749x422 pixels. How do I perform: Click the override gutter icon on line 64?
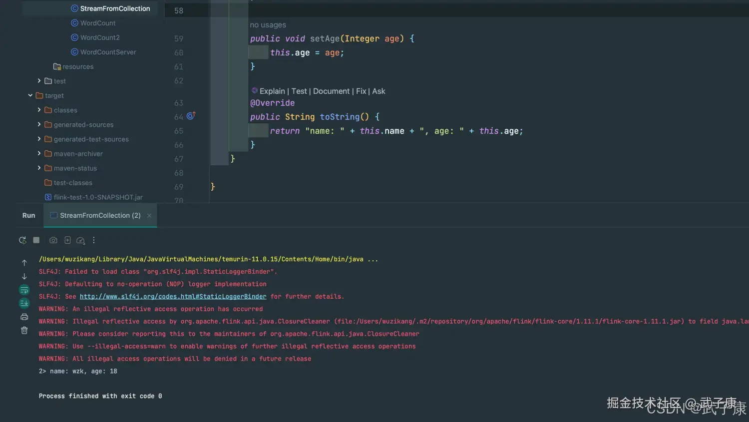click(191, 116)
